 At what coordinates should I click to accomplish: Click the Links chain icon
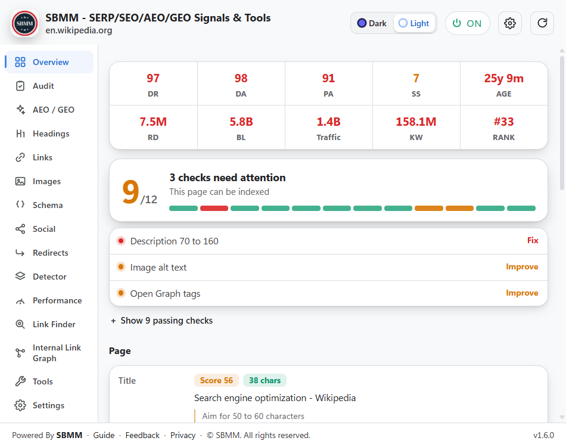[20, 157]
